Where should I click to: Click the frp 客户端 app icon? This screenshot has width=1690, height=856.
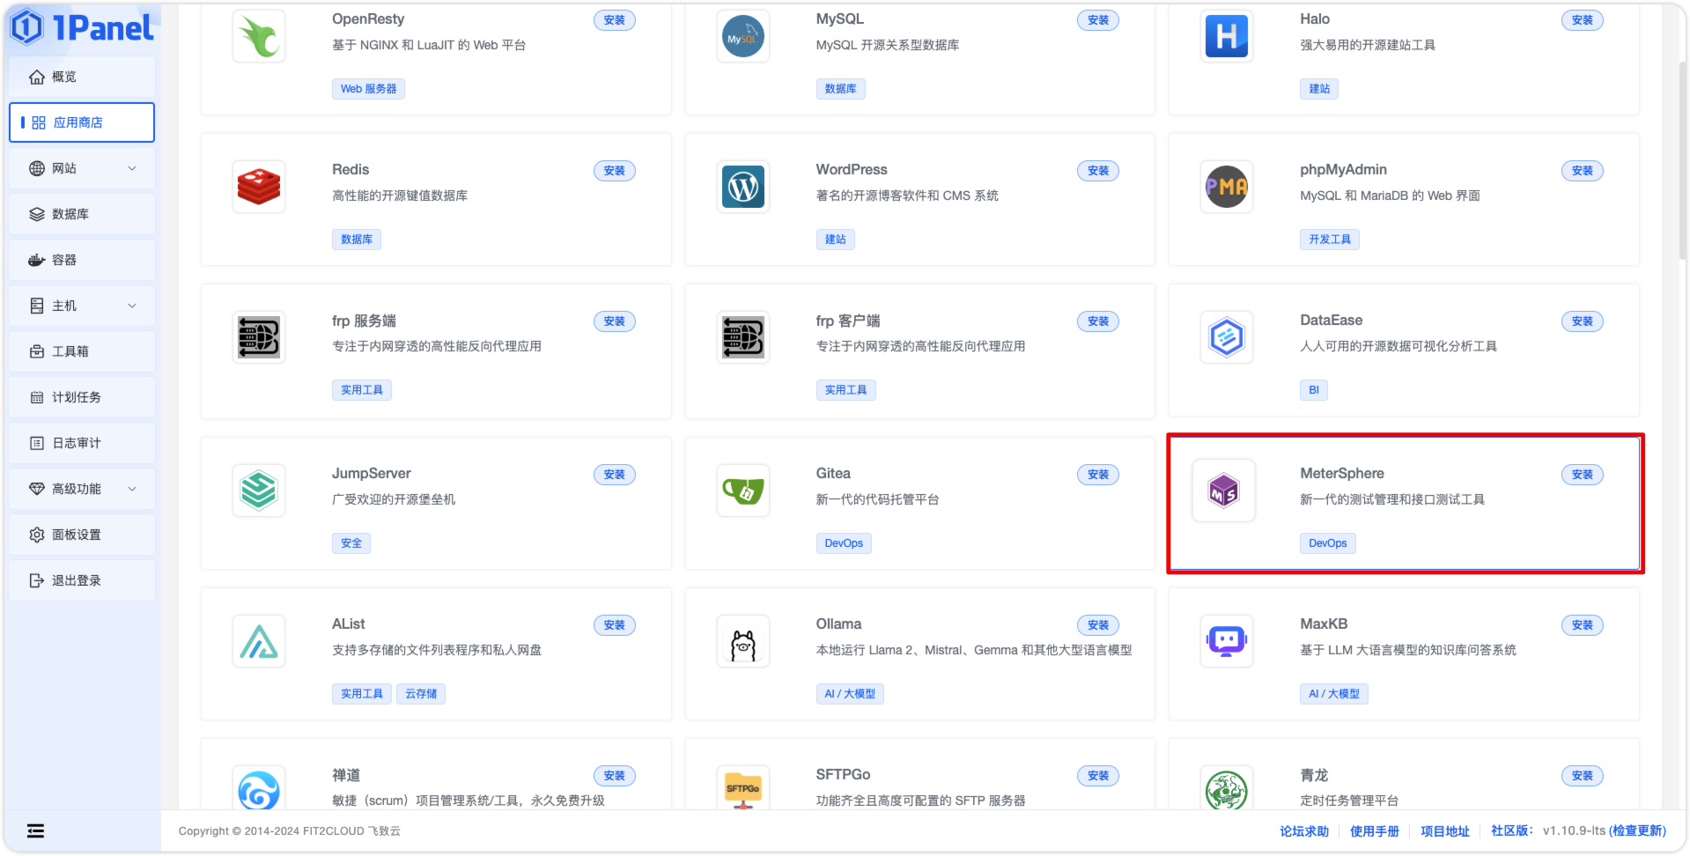[743, 337]
